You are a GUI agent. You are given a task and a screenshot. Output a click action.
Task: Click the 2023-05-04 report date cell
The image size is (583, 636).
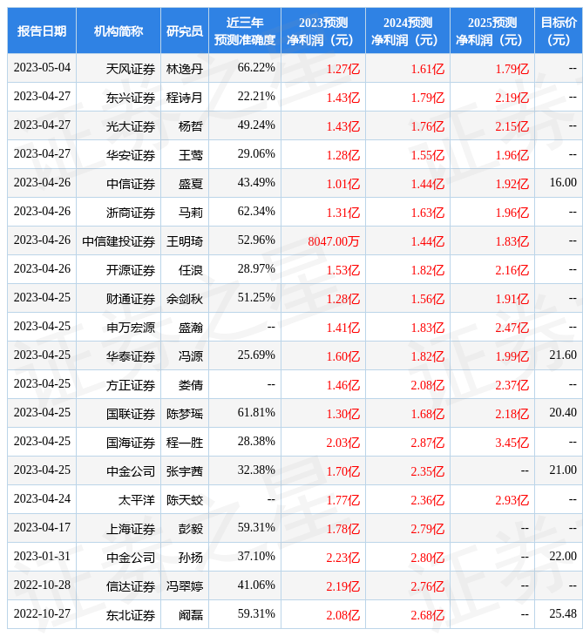click(42, 68)
